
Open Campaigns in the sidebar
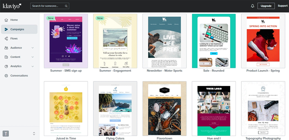pyautogui.click(x=17, y=29)
